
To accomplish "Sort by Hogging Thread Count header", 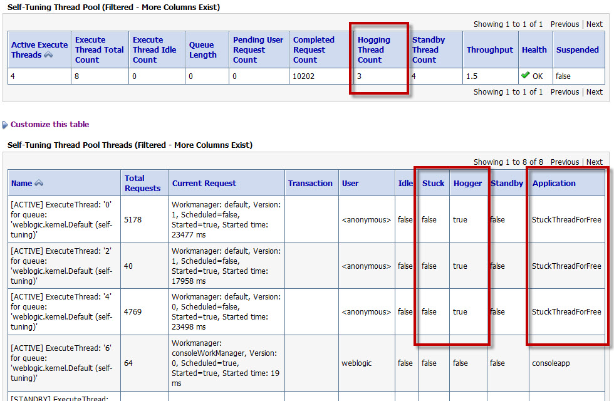I will pos(374,49).
